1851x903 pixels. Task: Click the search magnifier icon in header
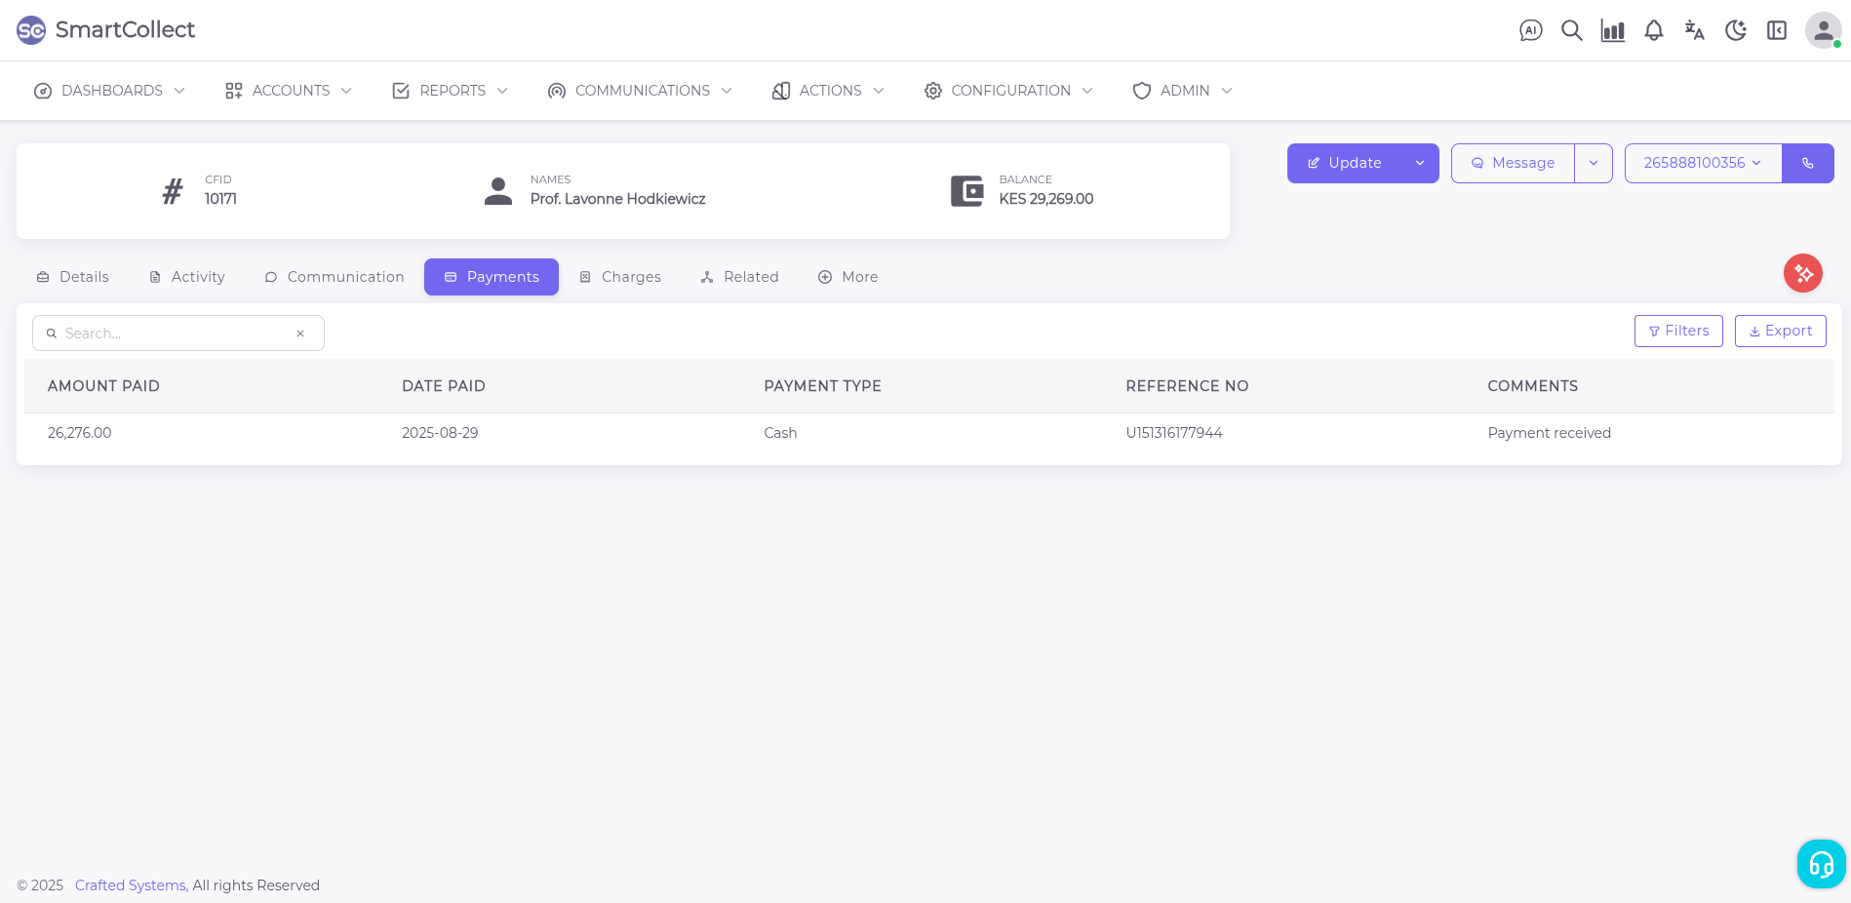coord(1571,30)
